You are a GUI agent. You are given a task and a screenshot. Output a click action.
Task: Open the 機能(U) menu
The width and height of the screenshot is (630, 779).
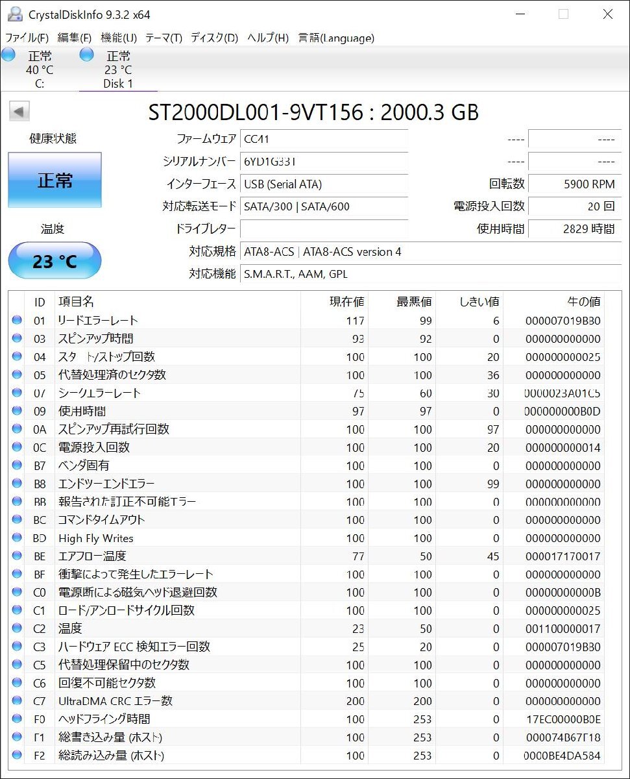pos(119,38)
